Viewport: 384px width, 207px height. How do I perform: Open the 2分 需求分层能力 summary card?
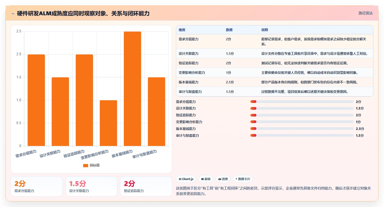click(x=37, y=186)
